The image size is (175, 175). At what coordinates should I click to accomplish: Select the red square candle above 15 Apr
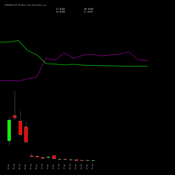[x=54, y=157]
